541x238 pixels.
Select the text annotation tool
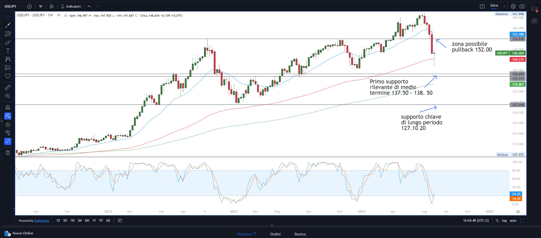tap(8, 51)
